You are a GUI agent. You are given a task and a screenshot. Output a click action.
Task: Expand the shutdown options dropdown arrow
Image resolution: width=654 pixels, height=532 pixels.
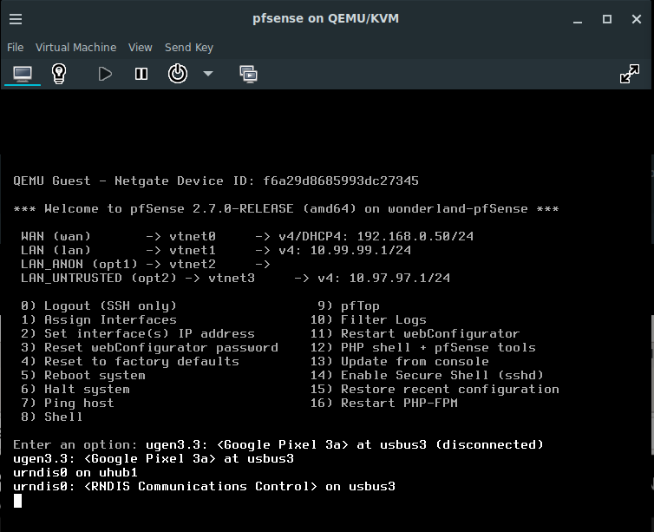tap(207, 74)
